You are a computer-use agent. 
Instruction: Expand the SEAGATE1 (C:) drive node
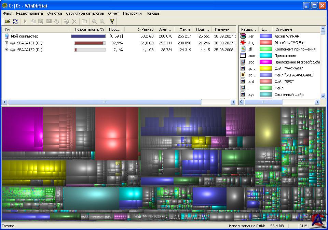click(6, 43)
